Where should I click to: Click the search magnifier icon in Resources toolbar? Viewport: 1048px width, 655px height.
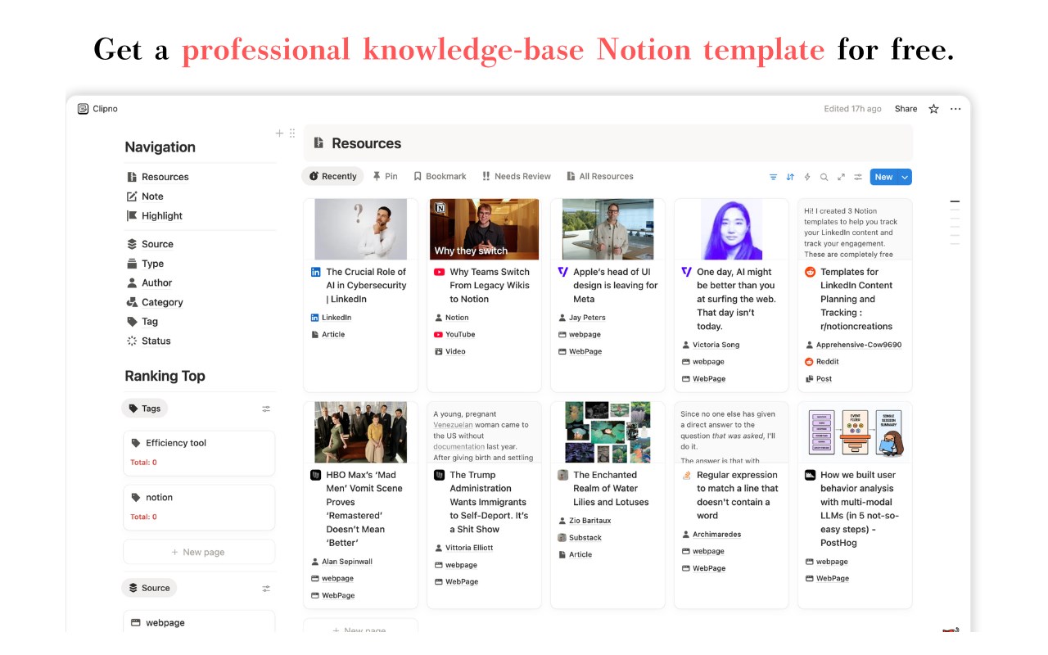coord(824,177)
